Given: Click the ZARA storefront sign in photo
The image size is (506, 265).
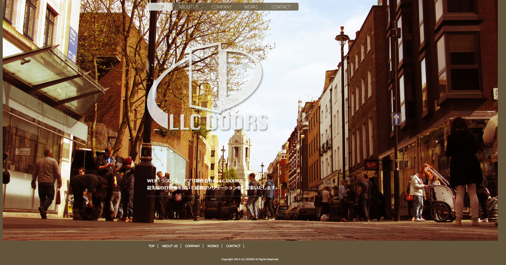Looking at the screenshot, I should tap(313, 189).
